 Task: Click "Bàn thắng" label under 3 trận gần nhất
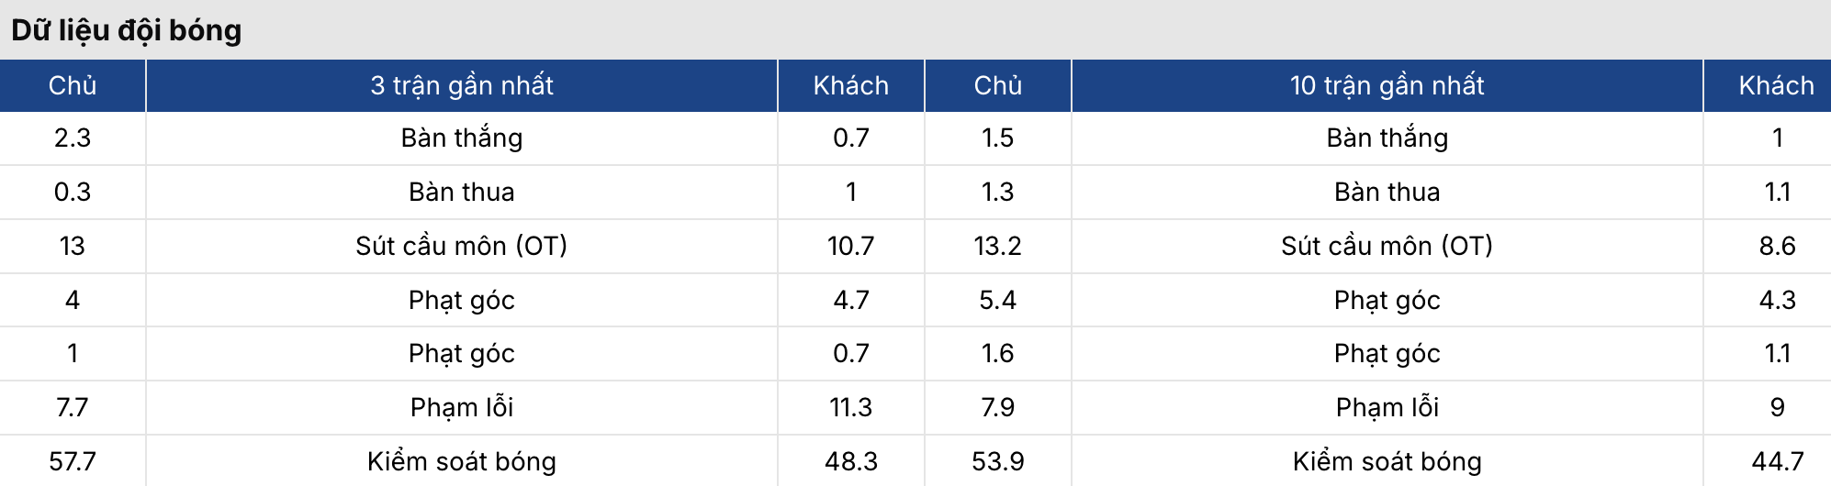[x=462, y=138]
